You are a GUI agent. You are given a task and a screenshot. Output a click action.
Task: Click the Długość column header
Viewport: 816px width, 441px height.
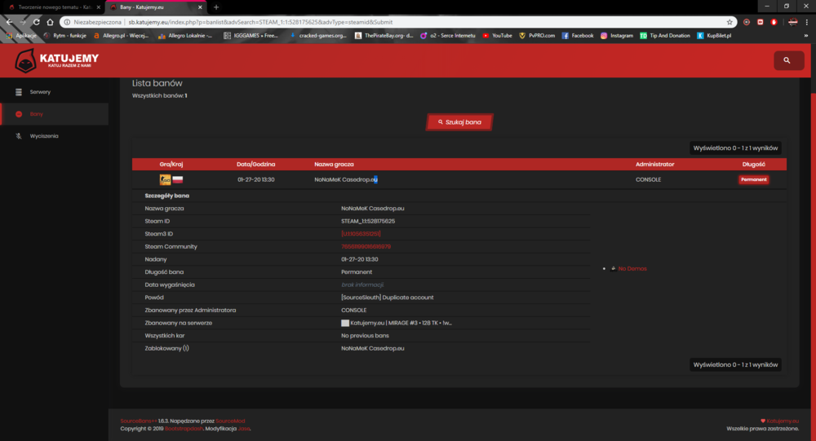coord(753,165)
